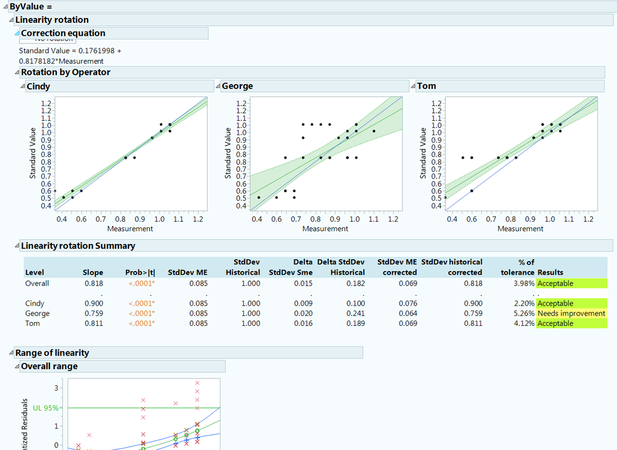Collapse Tom's plot using its triangle
The height and width of the screenshot is (450, 617).
coord(413,86)
